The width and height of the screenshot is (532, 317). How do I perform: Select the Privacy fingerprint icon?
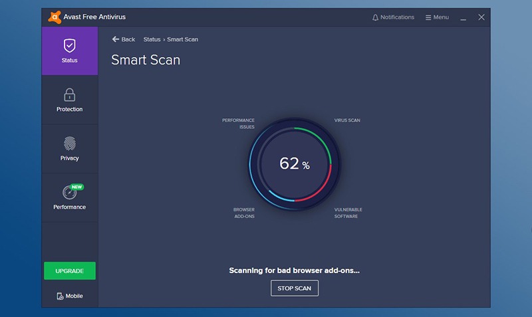point(70,144)
